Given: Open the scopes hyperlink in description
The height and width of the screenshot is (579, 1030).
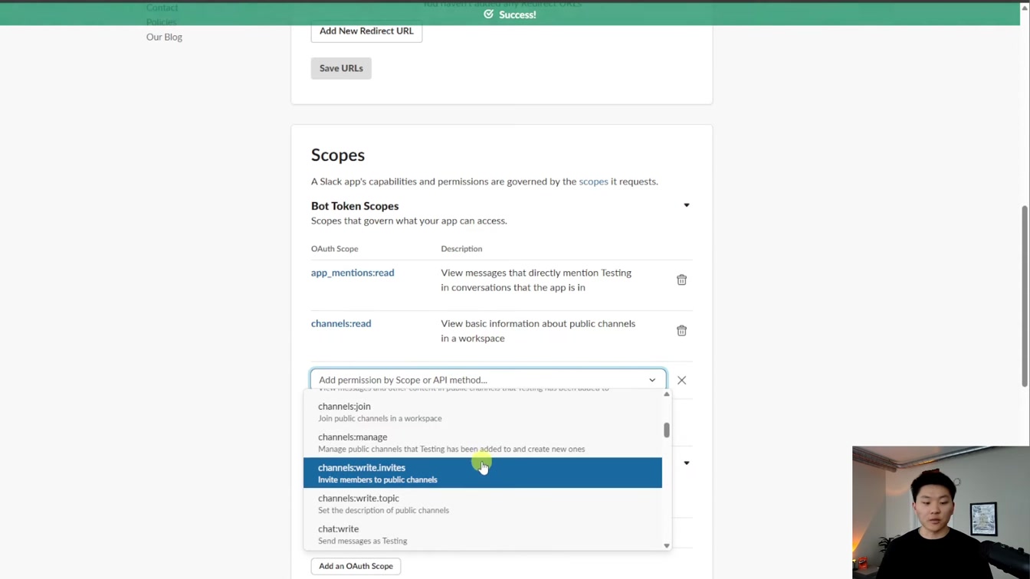Looking at the screenshot, I should click(x=593, y=182).
